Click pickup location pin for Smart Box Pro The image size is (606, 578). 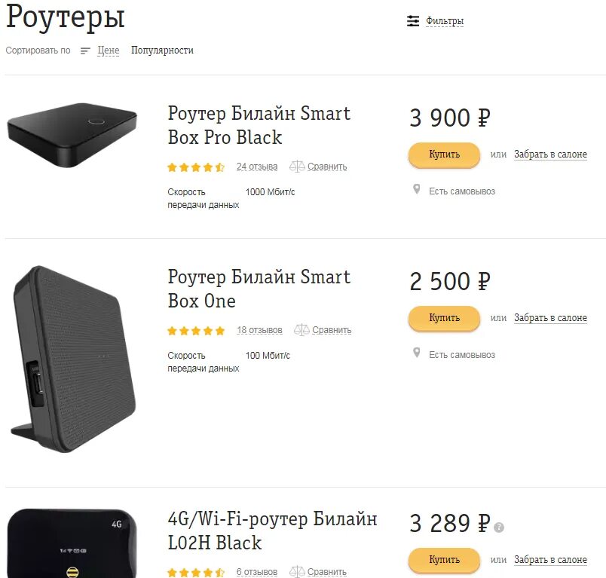click(x=416, y=189)
